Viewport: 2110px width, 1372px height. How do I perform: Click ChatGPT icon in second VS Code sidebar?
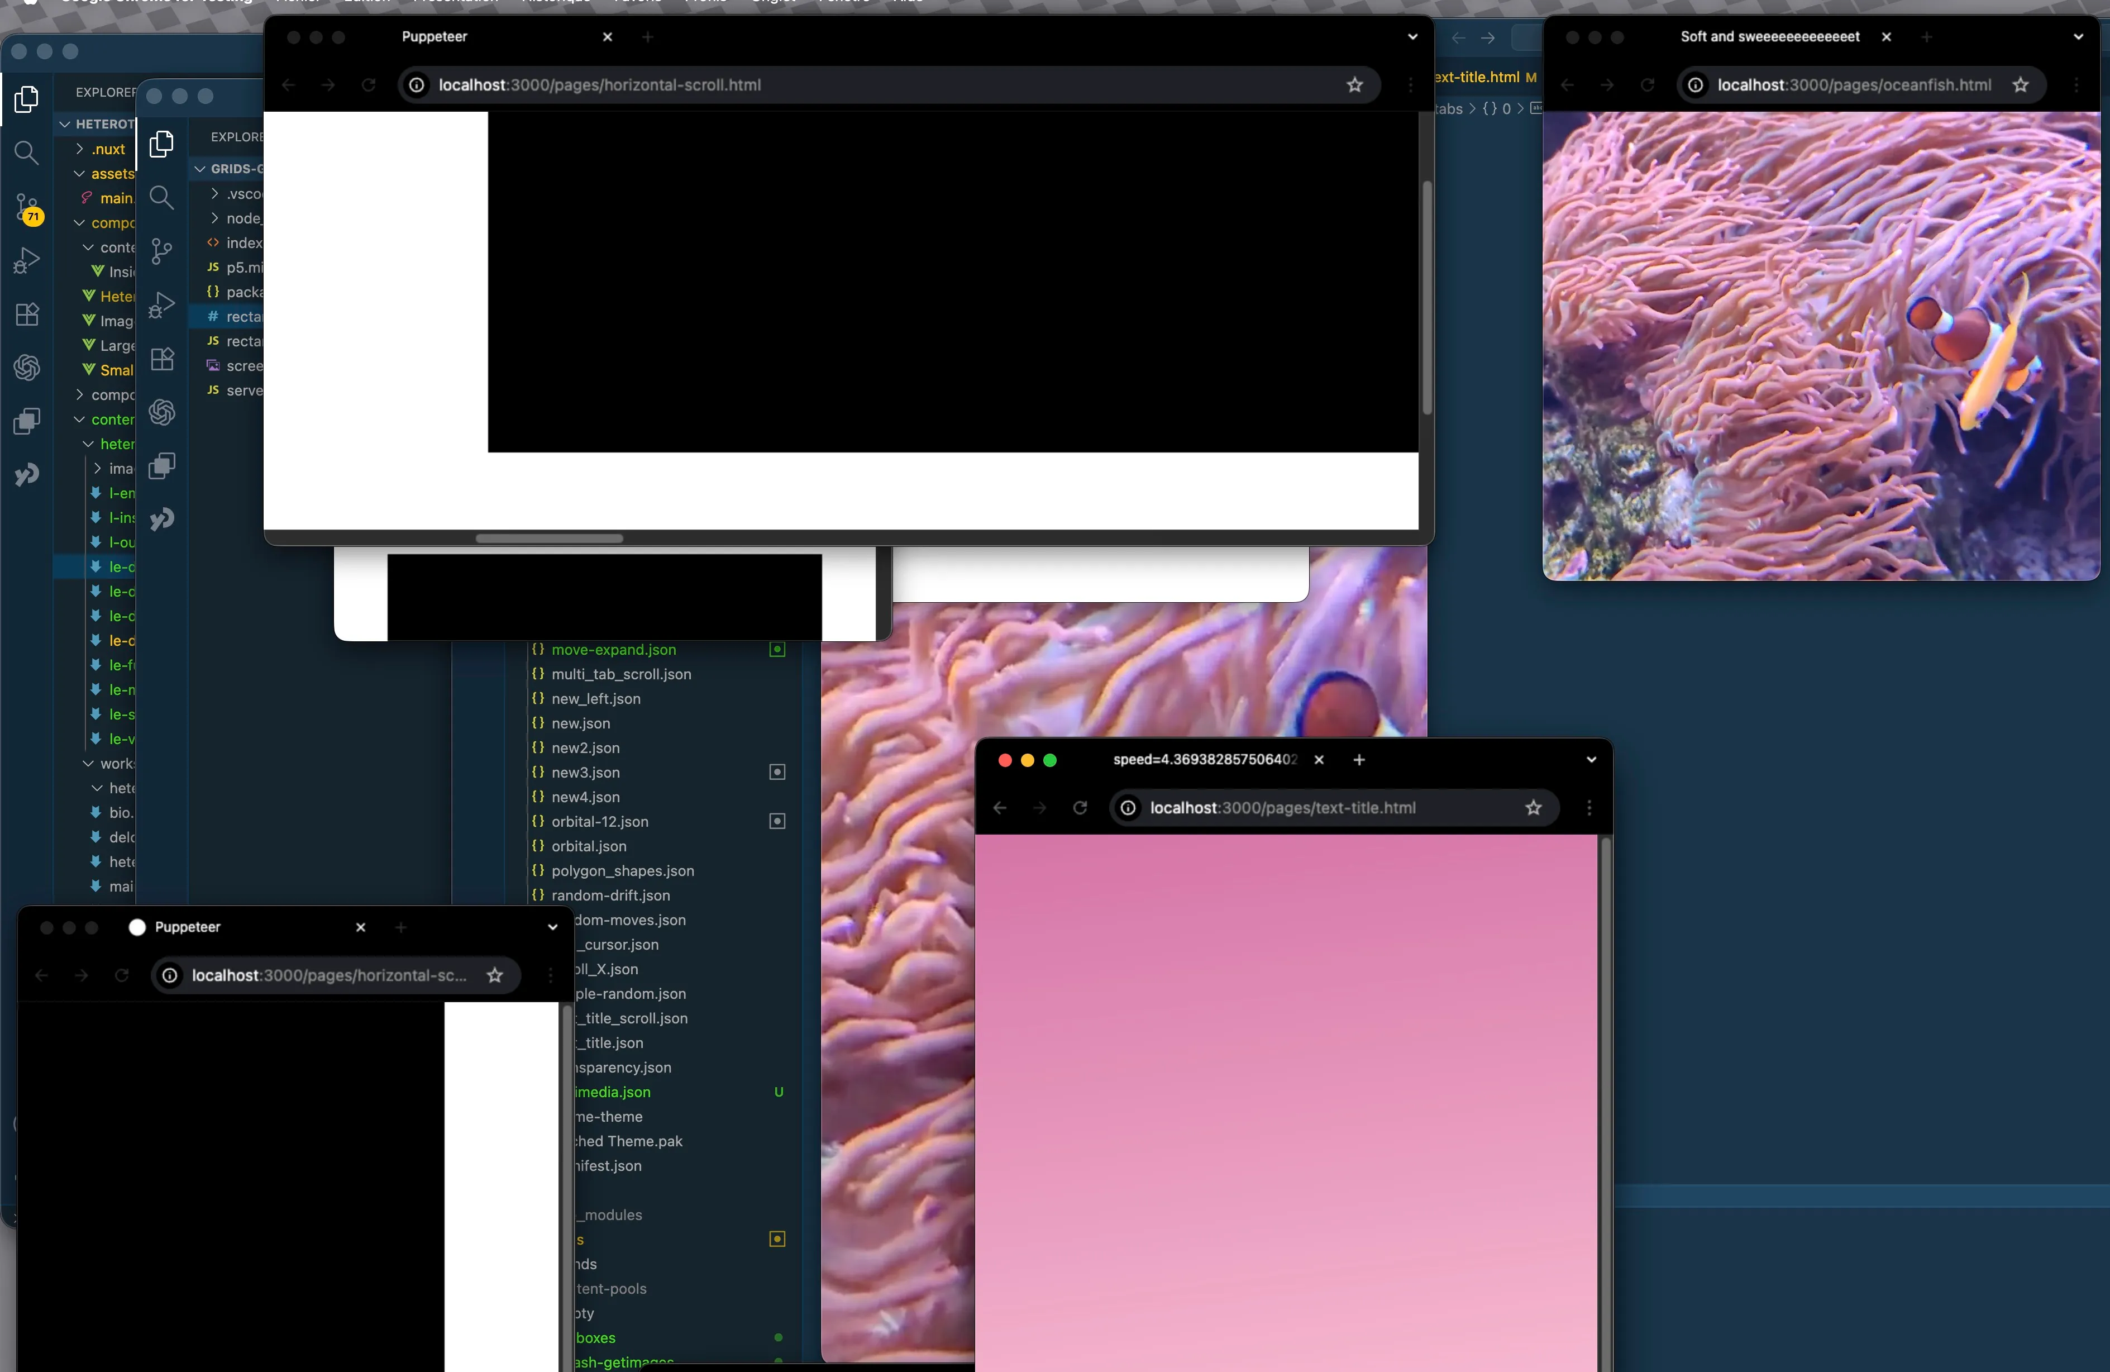coord(162,412)
